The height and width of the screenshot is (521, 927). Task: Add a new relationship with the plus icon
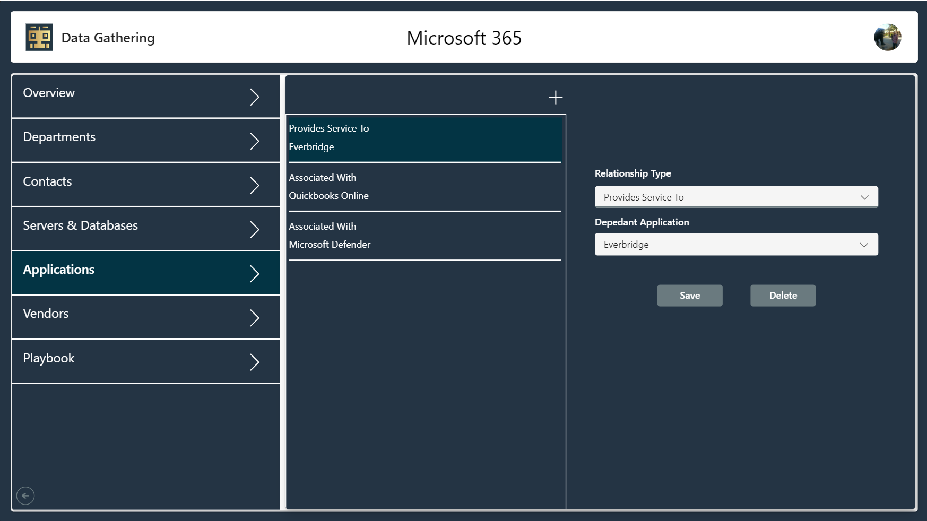(x=556, y=98)
